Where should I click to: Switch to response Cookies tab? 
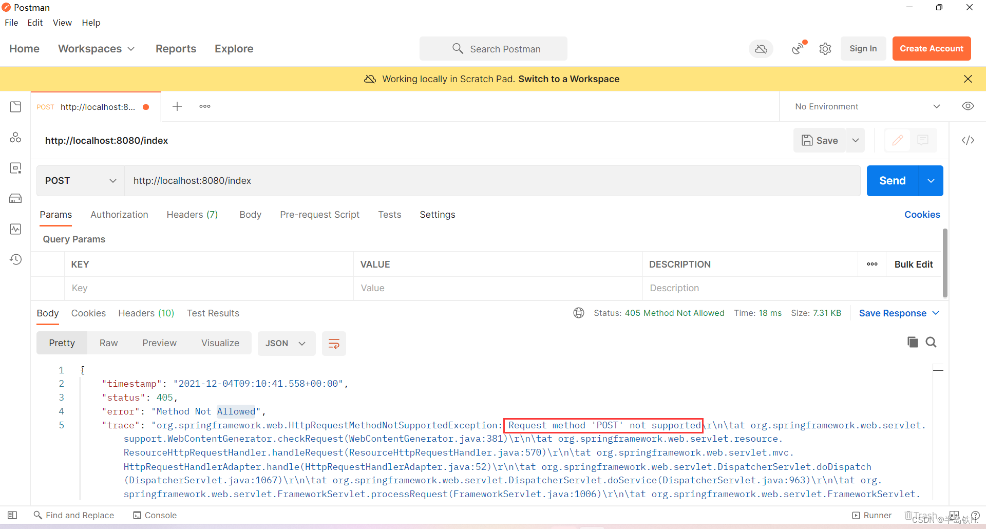click(88, 313)
